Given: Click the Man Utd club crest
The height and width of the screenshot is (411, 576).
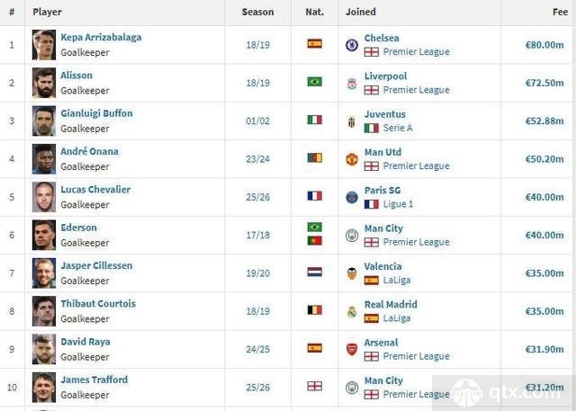Looking at the screenshot, I should [x=352, y=159].
